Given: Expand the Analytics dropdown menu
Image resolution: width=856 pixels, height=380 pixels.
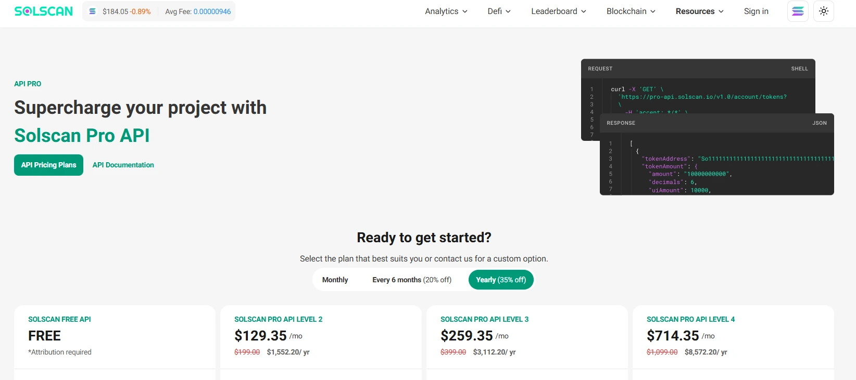Looking at the screenshot, I should point(446,11).
